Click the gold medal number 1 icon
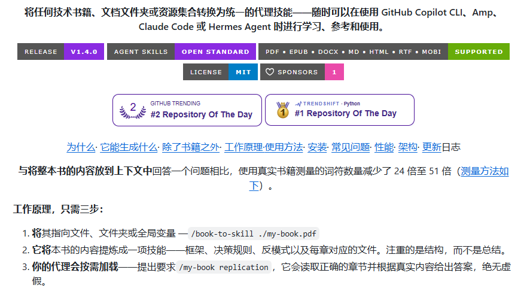This screenshot has height=294, width=530. pos(282,110)
